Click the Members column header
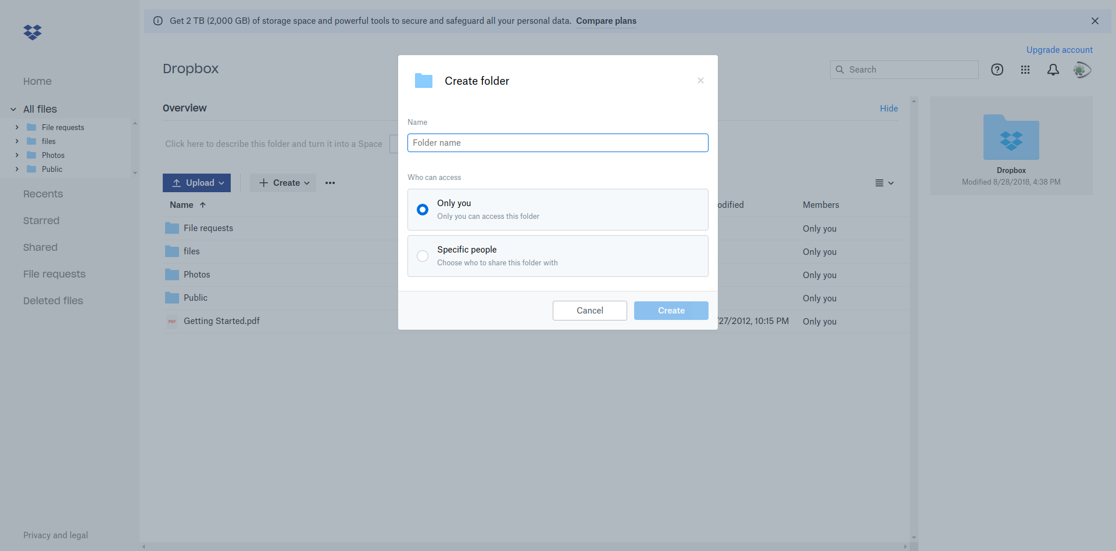 pyautogui.click(x=821, y=205)
